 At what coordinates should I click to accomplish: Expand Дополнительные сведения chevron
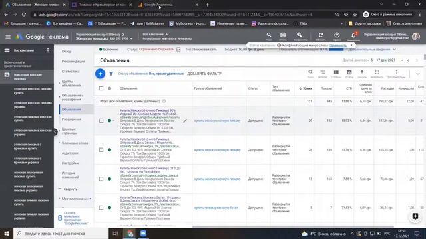tap(394, 50)
